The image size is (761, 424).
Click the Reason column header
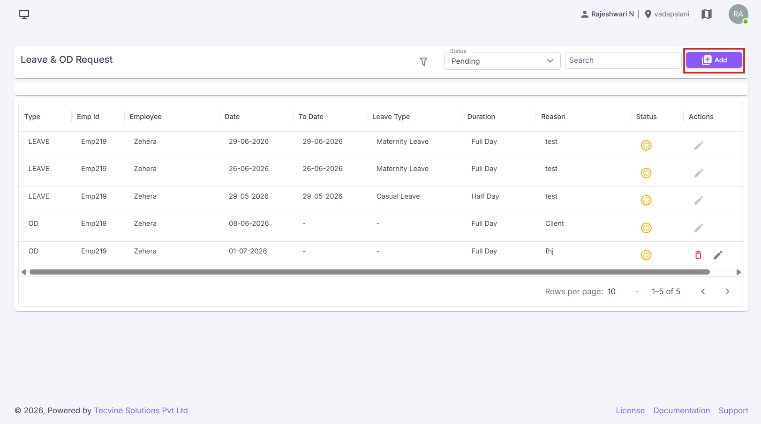[553, 117]
